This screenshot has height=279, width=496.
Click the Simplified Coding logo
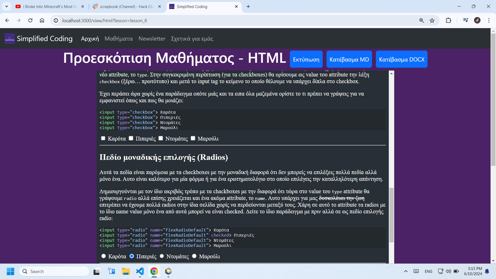[10, 39]
